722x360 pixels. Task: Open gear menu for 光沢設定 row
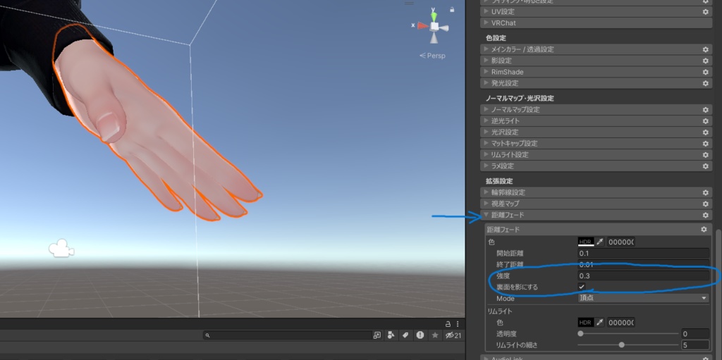[705, 132]
